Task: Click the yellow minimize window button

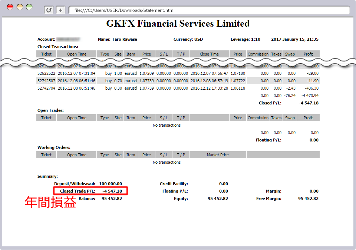Action: pos(20,7)
